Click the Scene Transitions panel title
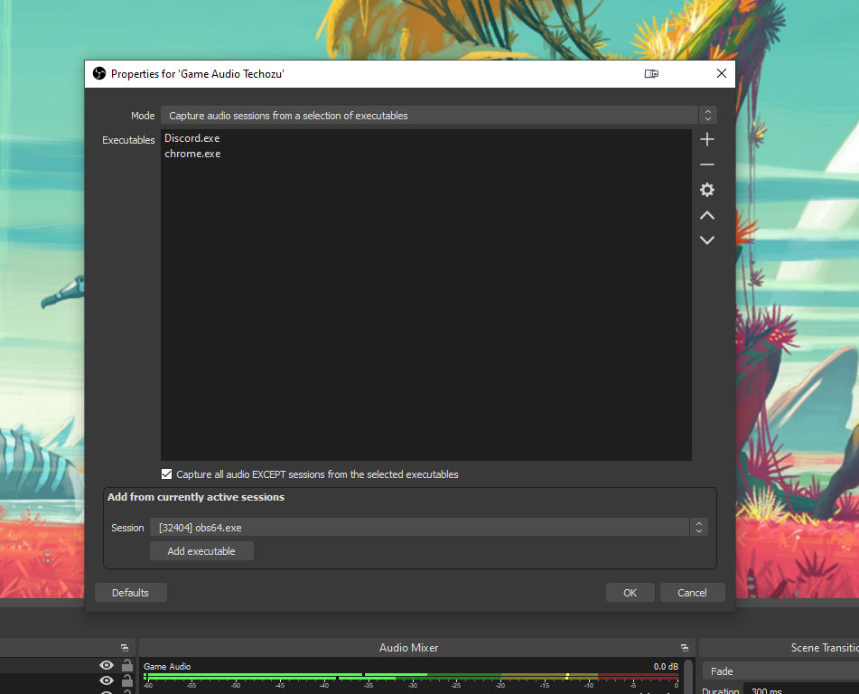The image size is (859, 694). [x=825, y=647]
